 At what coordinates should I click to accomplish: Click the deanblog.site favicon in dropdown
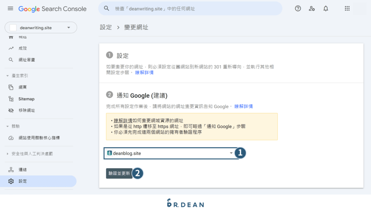tap(109, 153)
